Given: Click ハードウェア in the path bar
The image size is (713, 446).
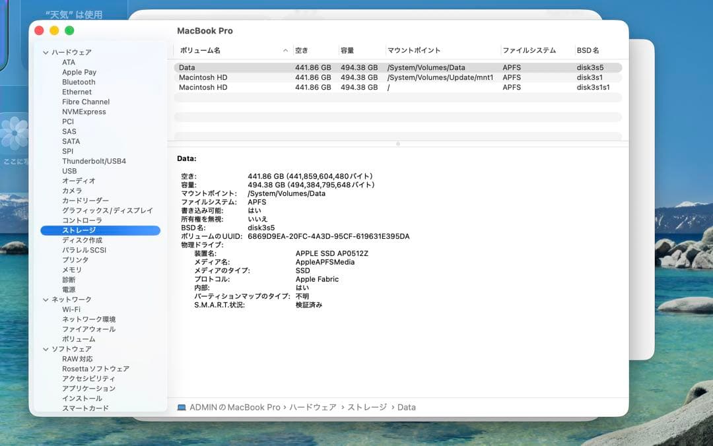Looking at the screenshot, I should [x=313, y=408].
